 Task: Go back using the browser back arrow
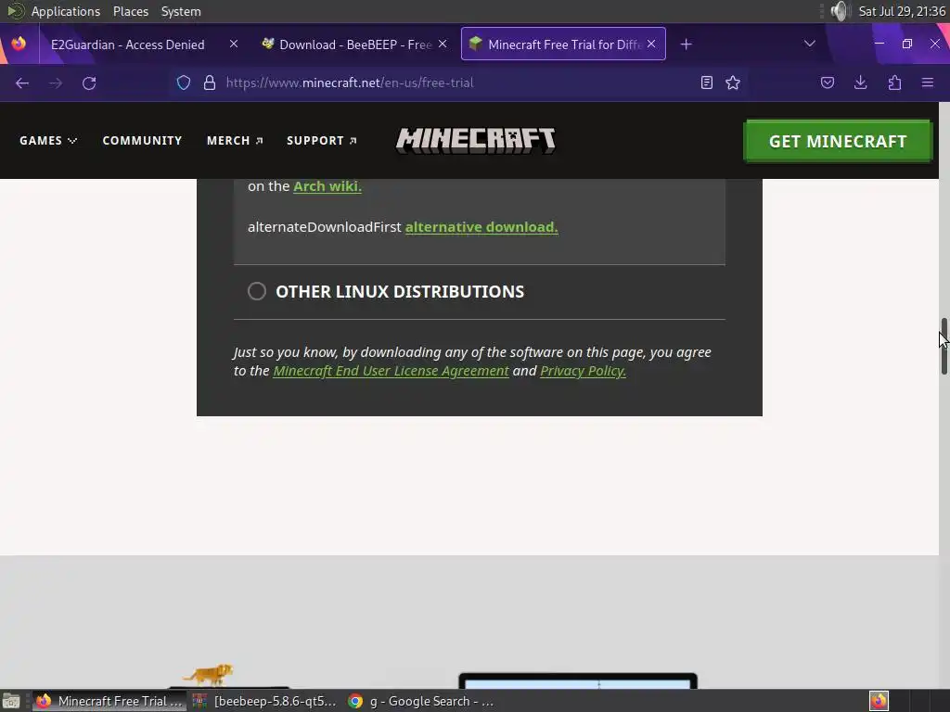point(22,83)
